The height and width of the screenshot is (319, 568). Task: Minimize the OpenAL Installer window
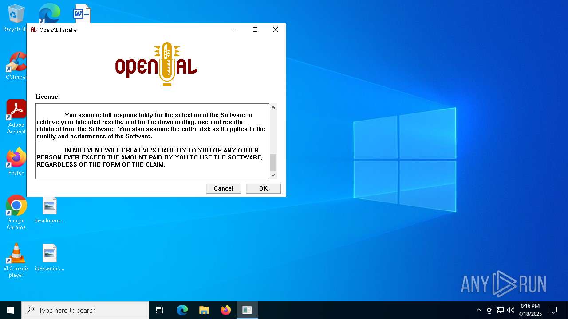235,30
